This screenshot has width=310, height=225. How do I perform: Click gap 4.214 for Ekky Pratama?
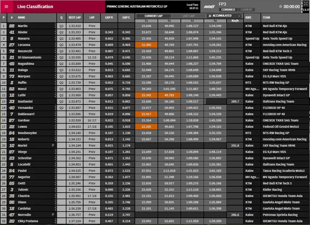(x=126, y=221)
